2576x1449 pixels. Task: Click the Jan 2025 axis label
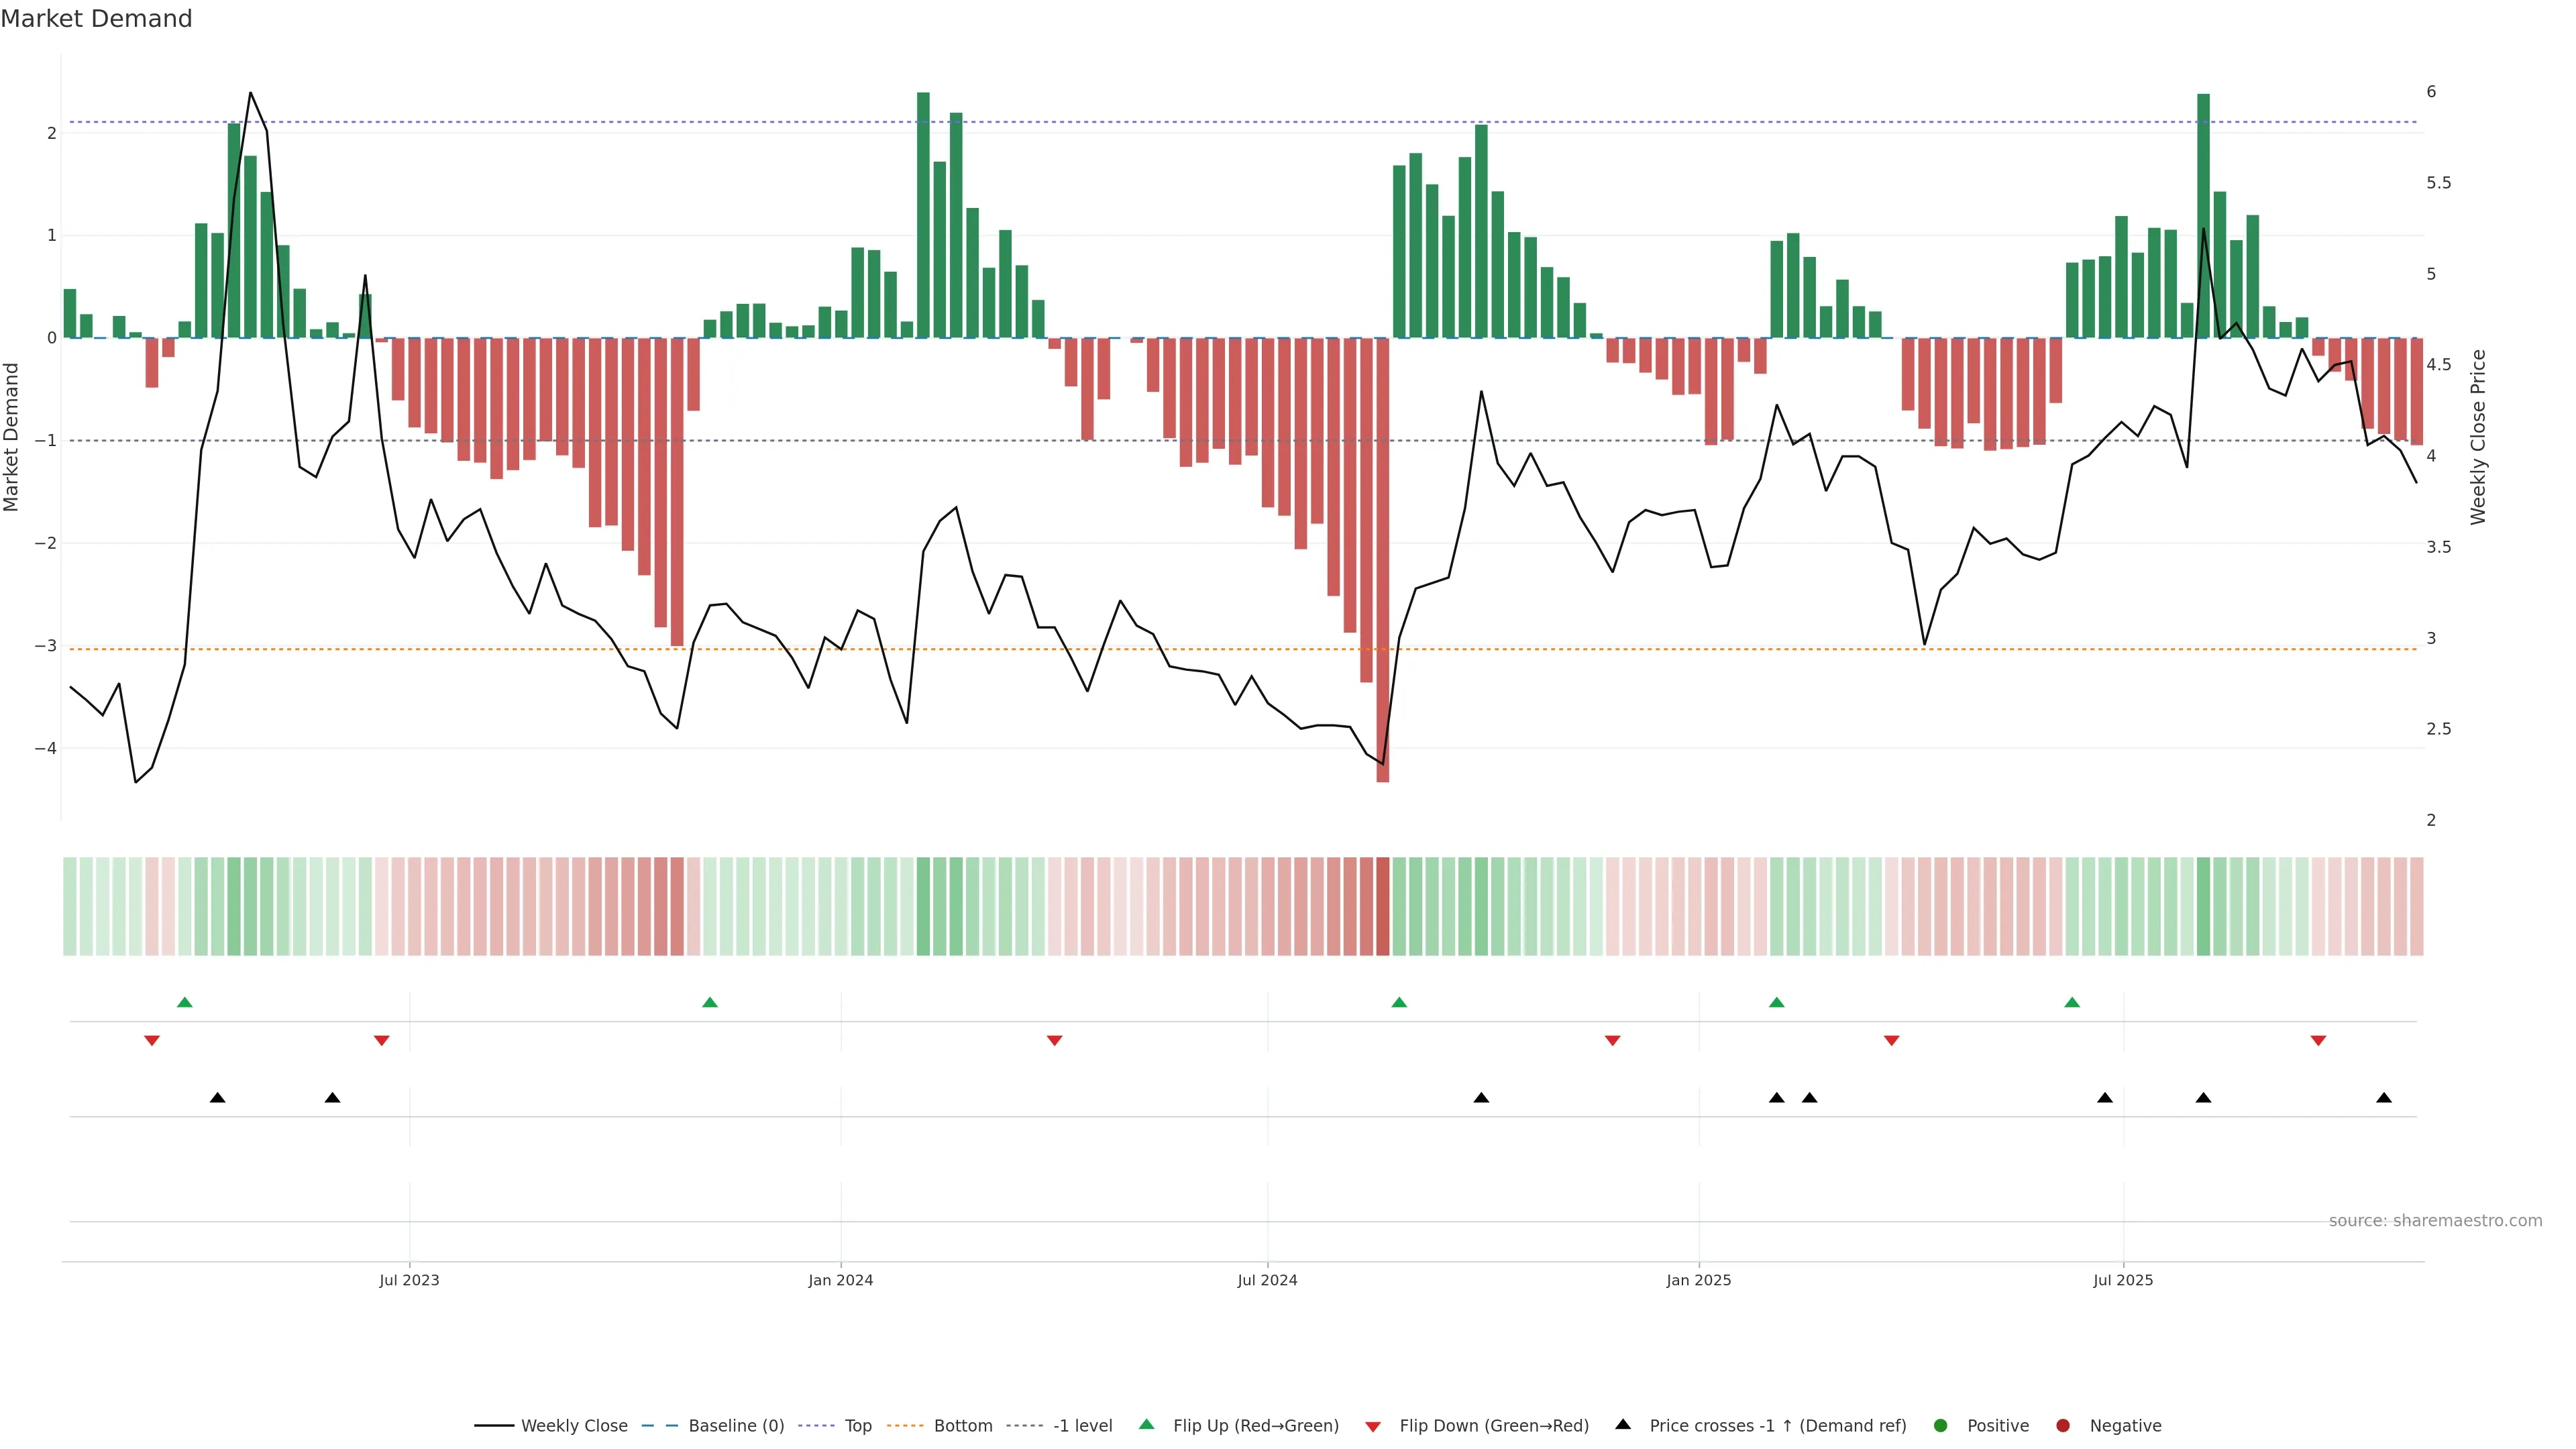(x=1698, y=1280)
